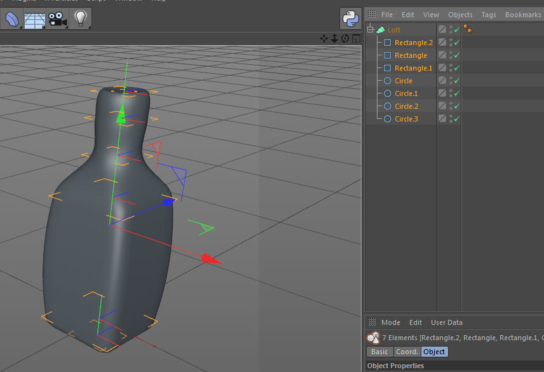This screenshot has width=544, height=372.
Task: Click the Circle.1 spline icon
Action: 388,93
